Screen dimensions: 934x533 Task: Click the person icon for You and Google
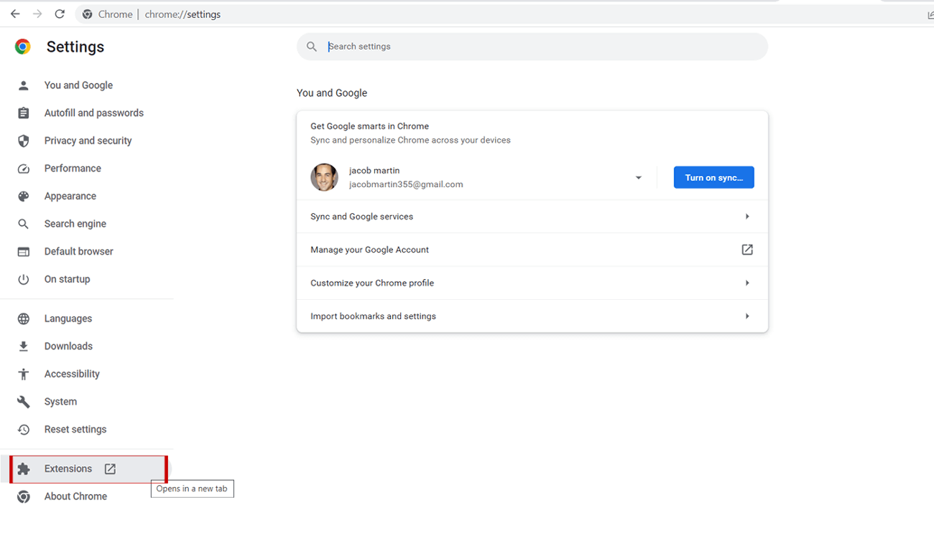coord(24,85)
